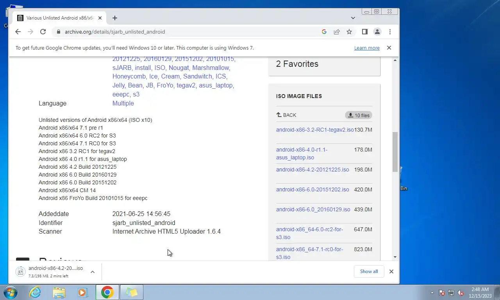Open the eeepc tag link
The image size is (500, 300).
click(121, 94)
